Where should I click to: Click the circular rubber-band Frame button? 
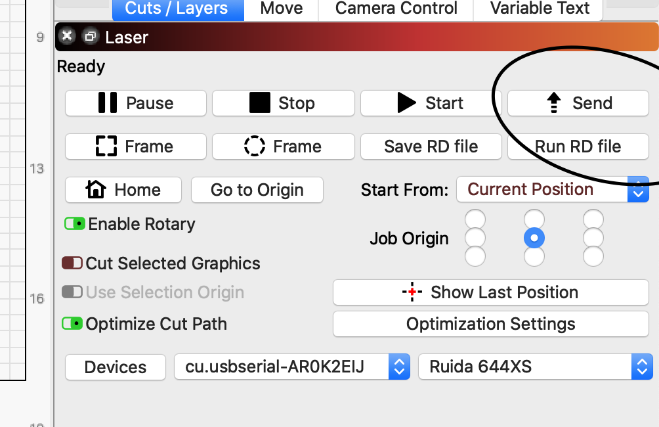pos(284,146)
